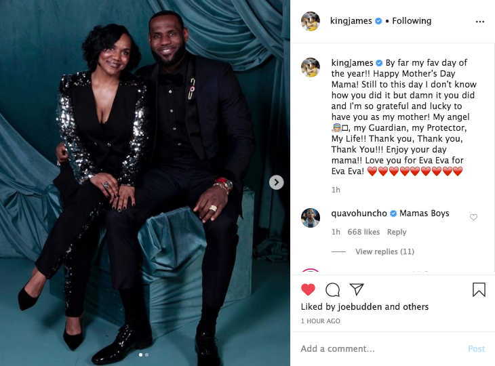The width and height of the screenshot is (495, 366).
Task: Share the post via paper plane icon
Action: (x=357, y=289)
